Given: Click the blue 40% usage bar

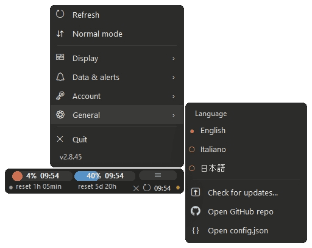Looking at the screenshot, I should [105, 176].
